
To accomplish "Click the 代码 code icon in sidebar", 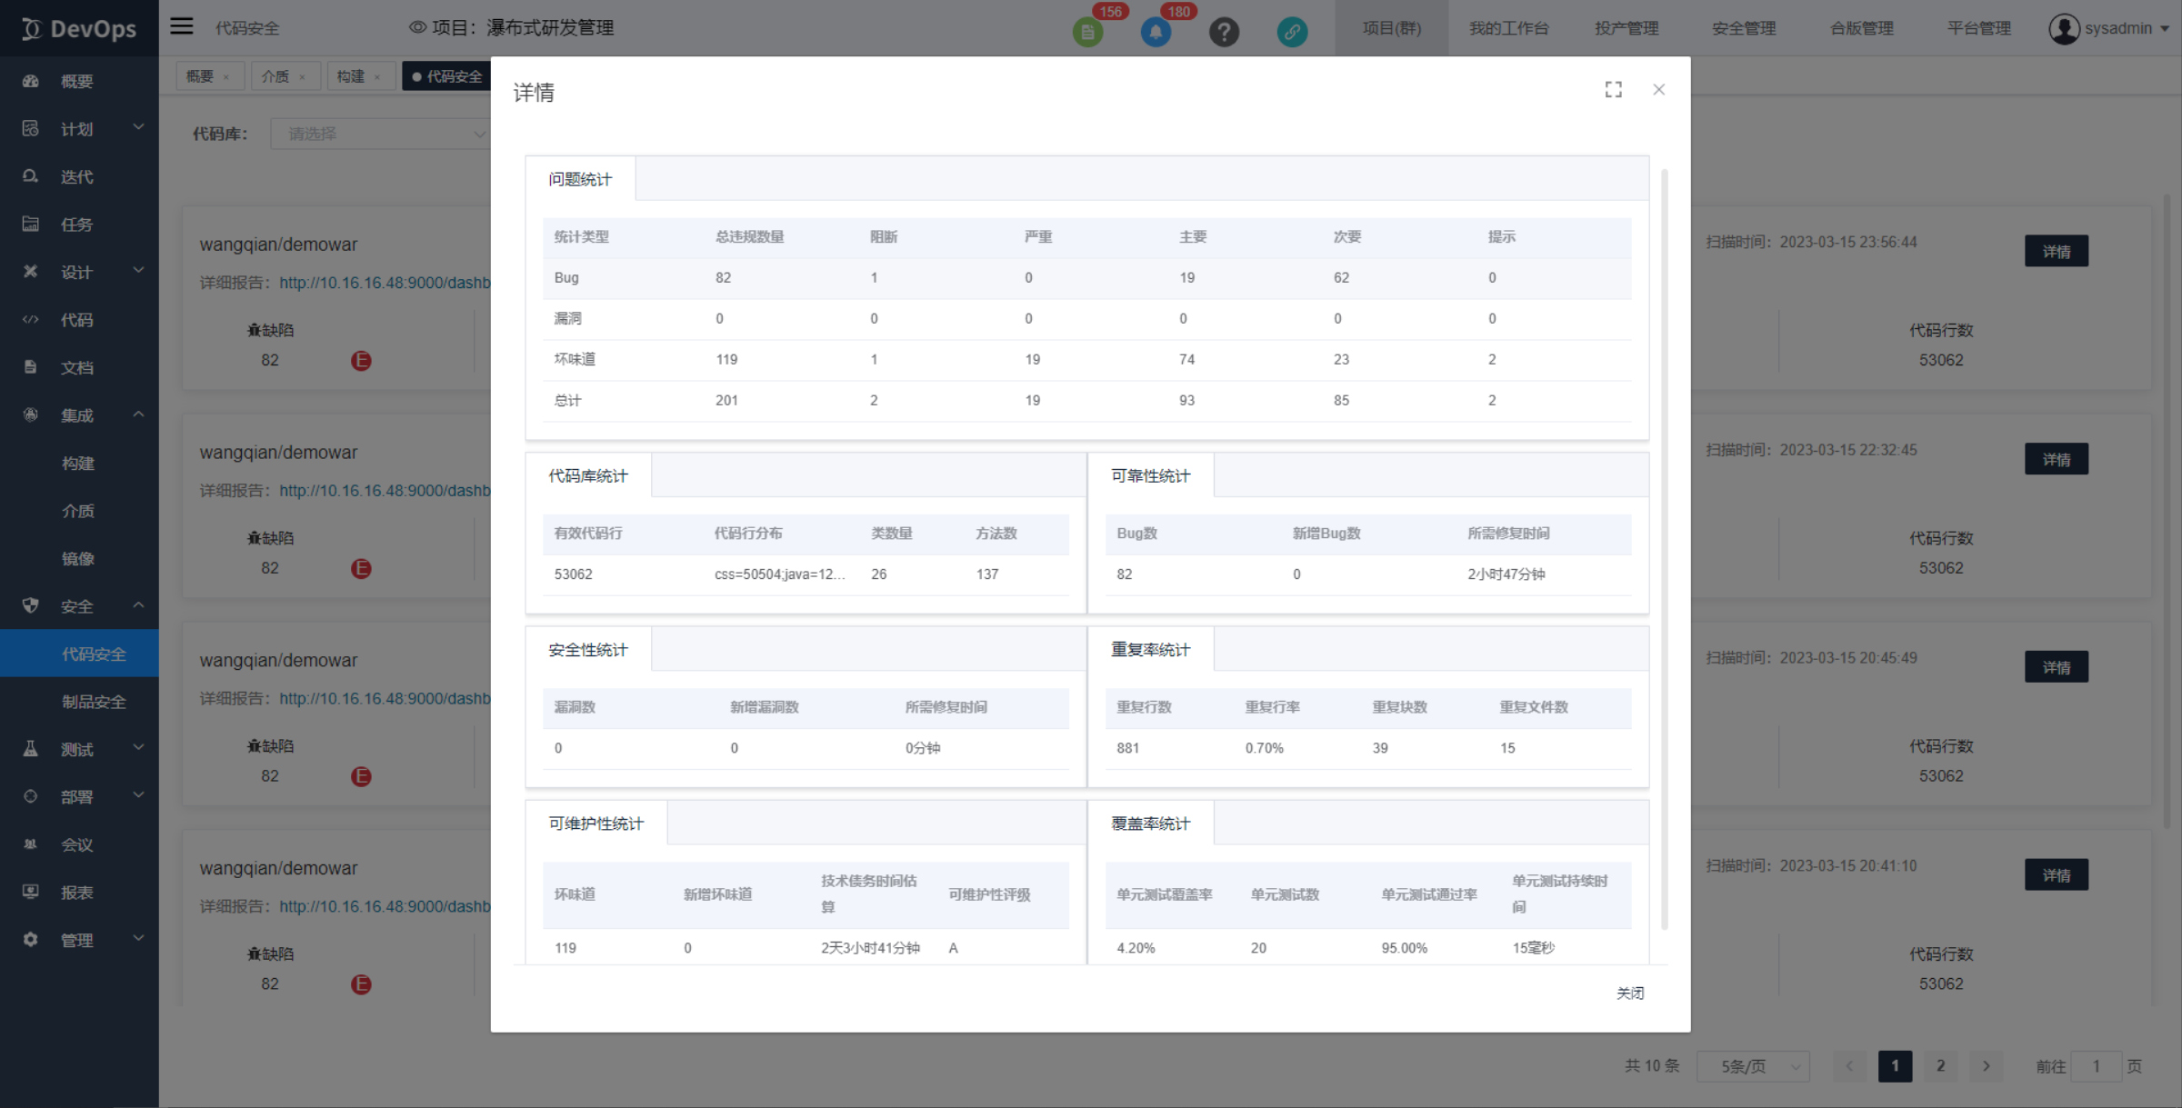I will 30,319.
